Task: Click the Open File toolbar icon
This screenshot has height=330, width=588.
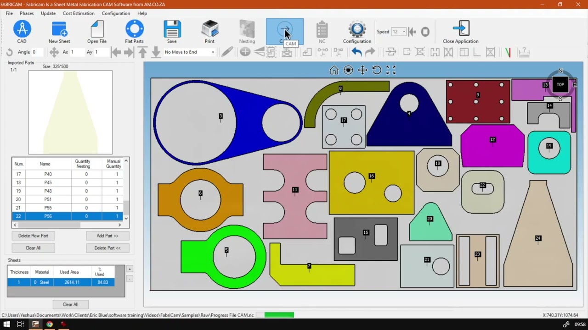Action: pyautogui.click(x=97, y=32)
